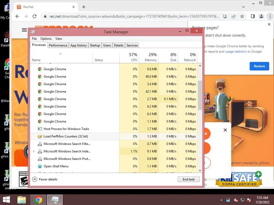This screenshot has height=205, width=274.
Task: Click the Chrome back arrow
Action: click(x=17, y=16)
